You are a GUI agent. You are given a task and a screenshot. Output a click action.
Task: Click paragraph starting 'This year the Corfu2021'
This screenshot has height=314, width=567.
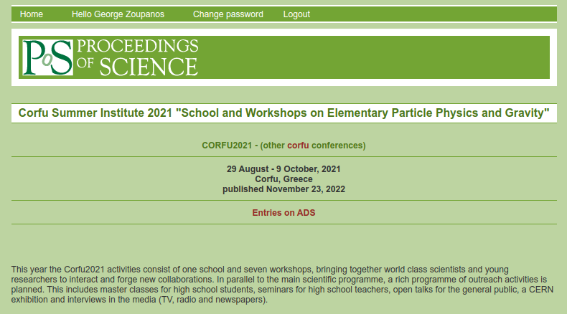point(282,285)
